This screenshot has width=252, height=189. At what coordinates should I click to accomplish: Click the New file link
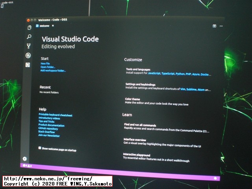coord(45,63)
